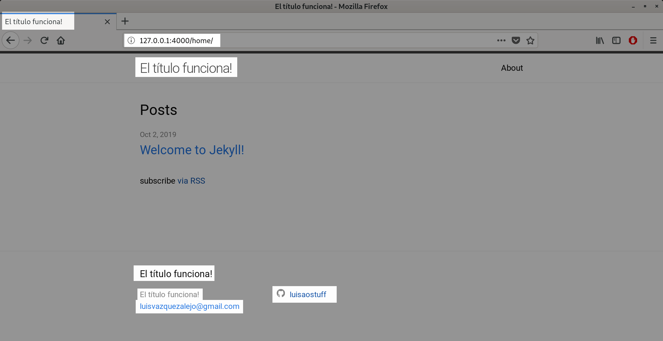
Task: Open the Firefox home page
Action: click(x=61, y=40)
